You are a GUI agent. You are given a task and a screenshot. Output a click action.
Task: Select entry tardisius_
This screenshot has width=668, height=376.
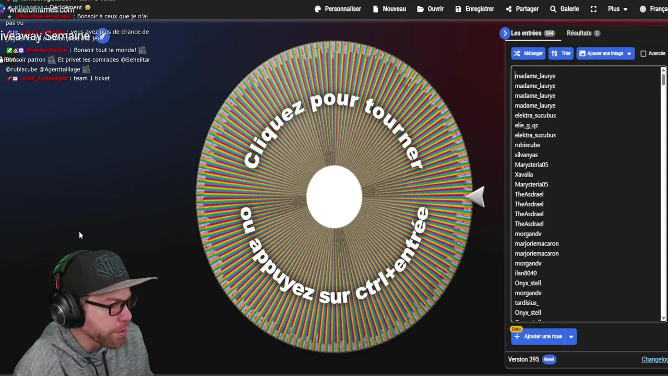coord(527,303)
